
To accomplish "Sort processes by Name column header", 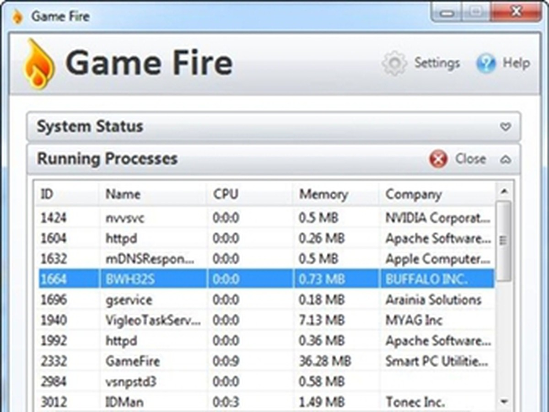I will point(153,194).
